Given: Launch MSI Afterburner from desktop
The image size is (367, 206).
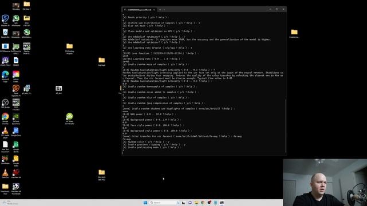Looking at the screenshot, I should coord(16,20).
